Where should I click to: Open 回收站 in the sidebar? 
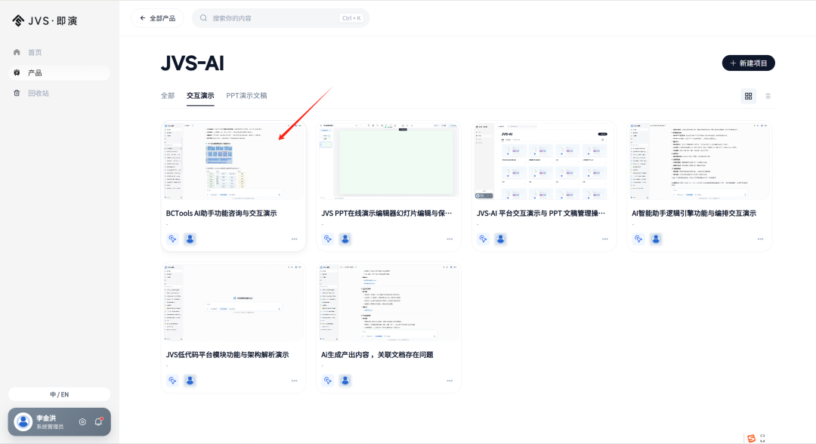tap(60, 93)
